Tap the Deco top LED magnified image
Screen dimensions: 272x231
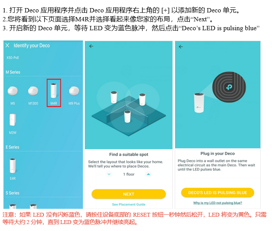pyautogui.click(x=229, y=87)
